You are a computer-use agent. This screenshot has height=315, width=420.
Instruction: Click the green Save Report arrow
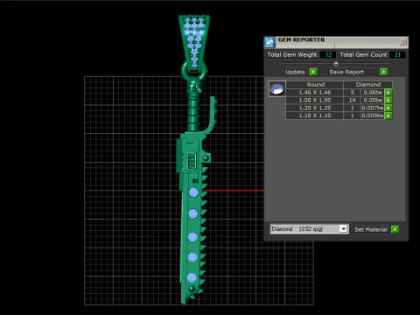(384, 72)
